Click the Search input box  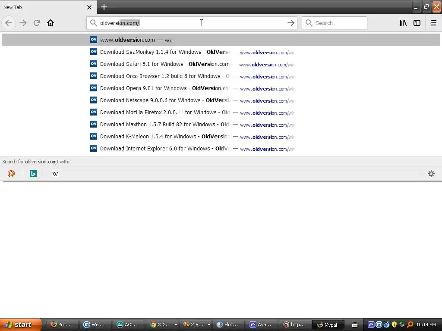(335, 23)
